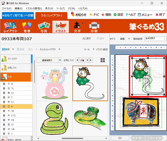Switch to grid thumbnail view
167x141 pixels.
(x=103, y=60)
